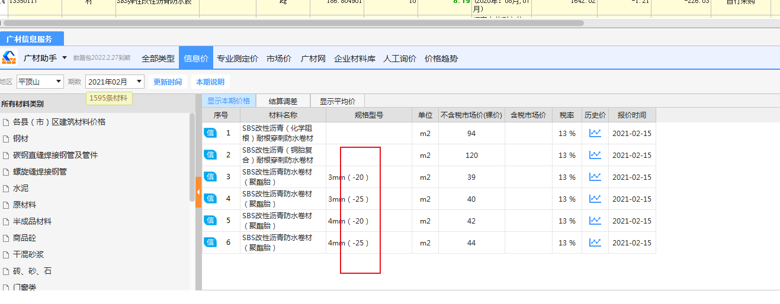780x304 pixels.
Task: Open 碳钢直缝焊接钢管及管件 category
Action: (x=55, y=155)
